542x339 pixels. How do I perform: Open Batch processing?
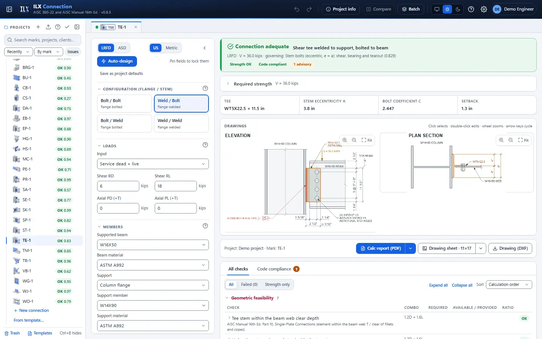click(x=411, y=9)
